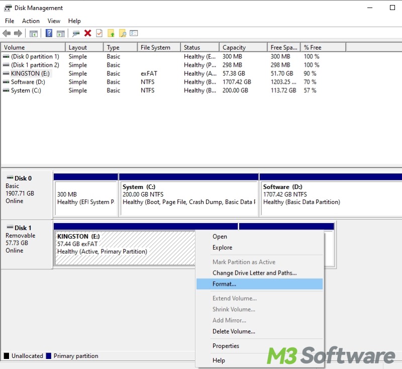
Task: Open the File menu
Action: 10,21
